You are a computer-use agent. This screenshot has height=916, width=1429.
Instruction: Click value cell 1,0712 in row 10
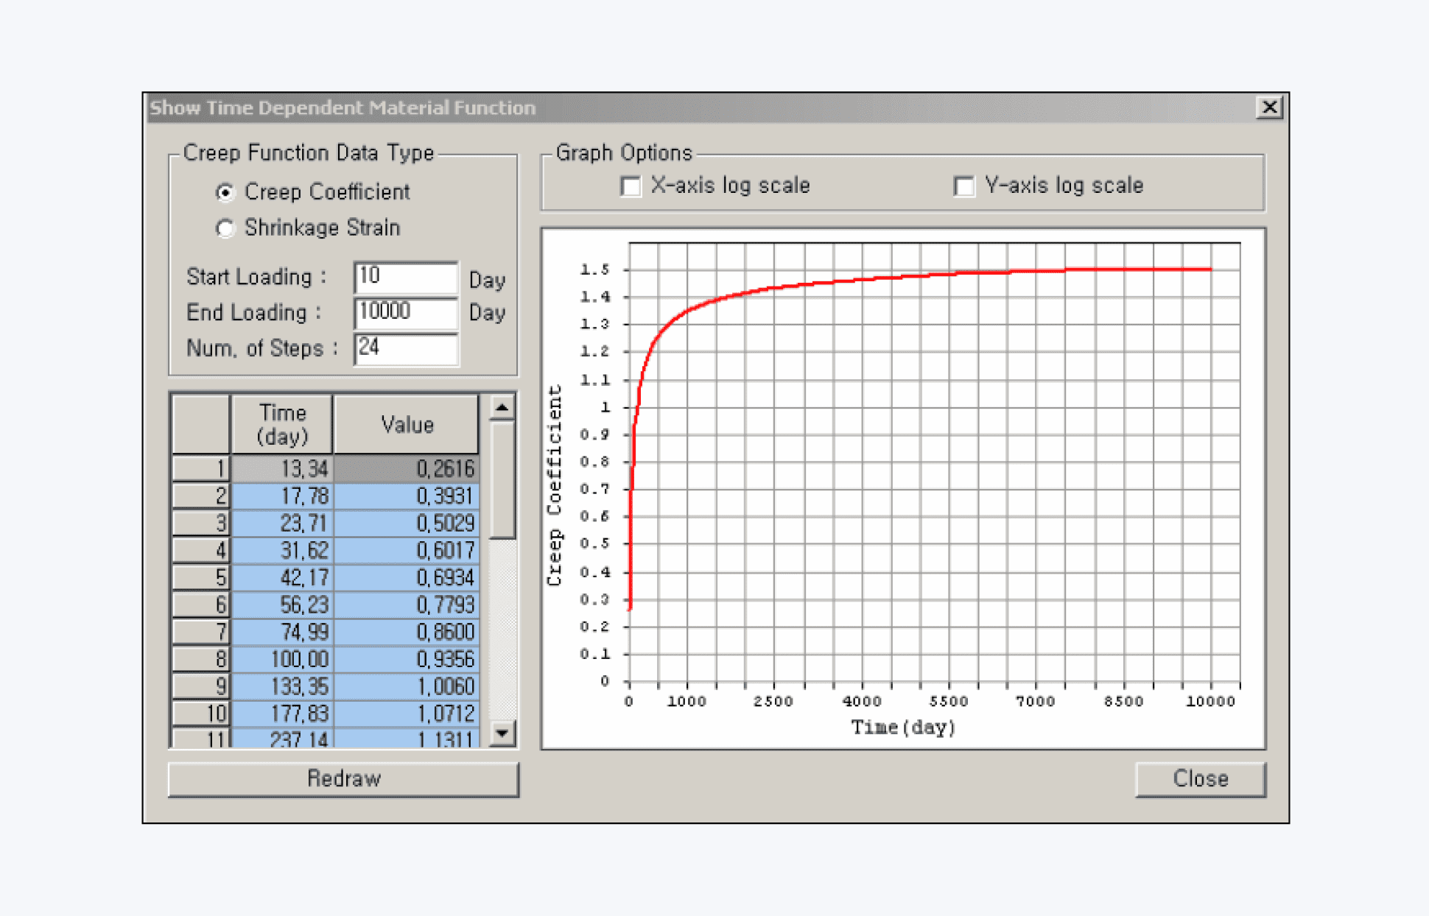coord(407,714)
